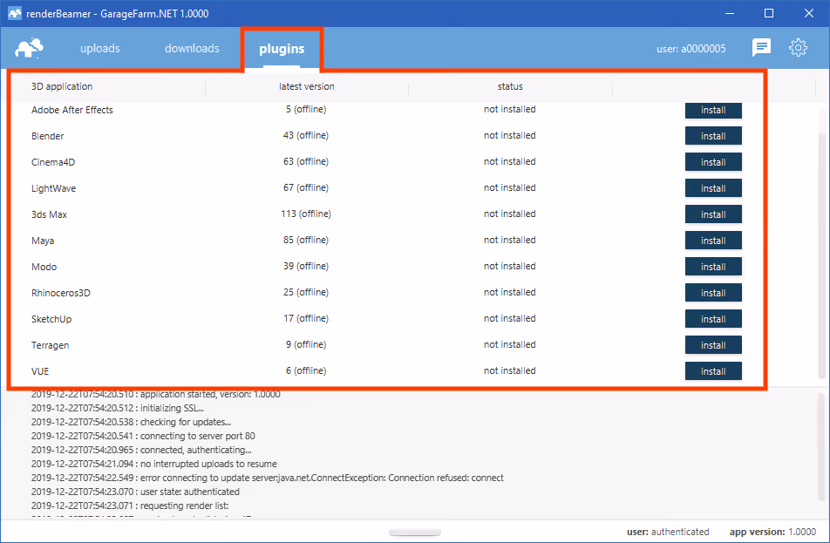Open settings gear icon

798,48
